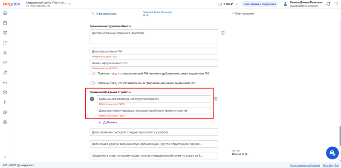
Task: Open the laboratory flask icon in the sidebar
Action: pyautogui.click(x=5, y=72)
